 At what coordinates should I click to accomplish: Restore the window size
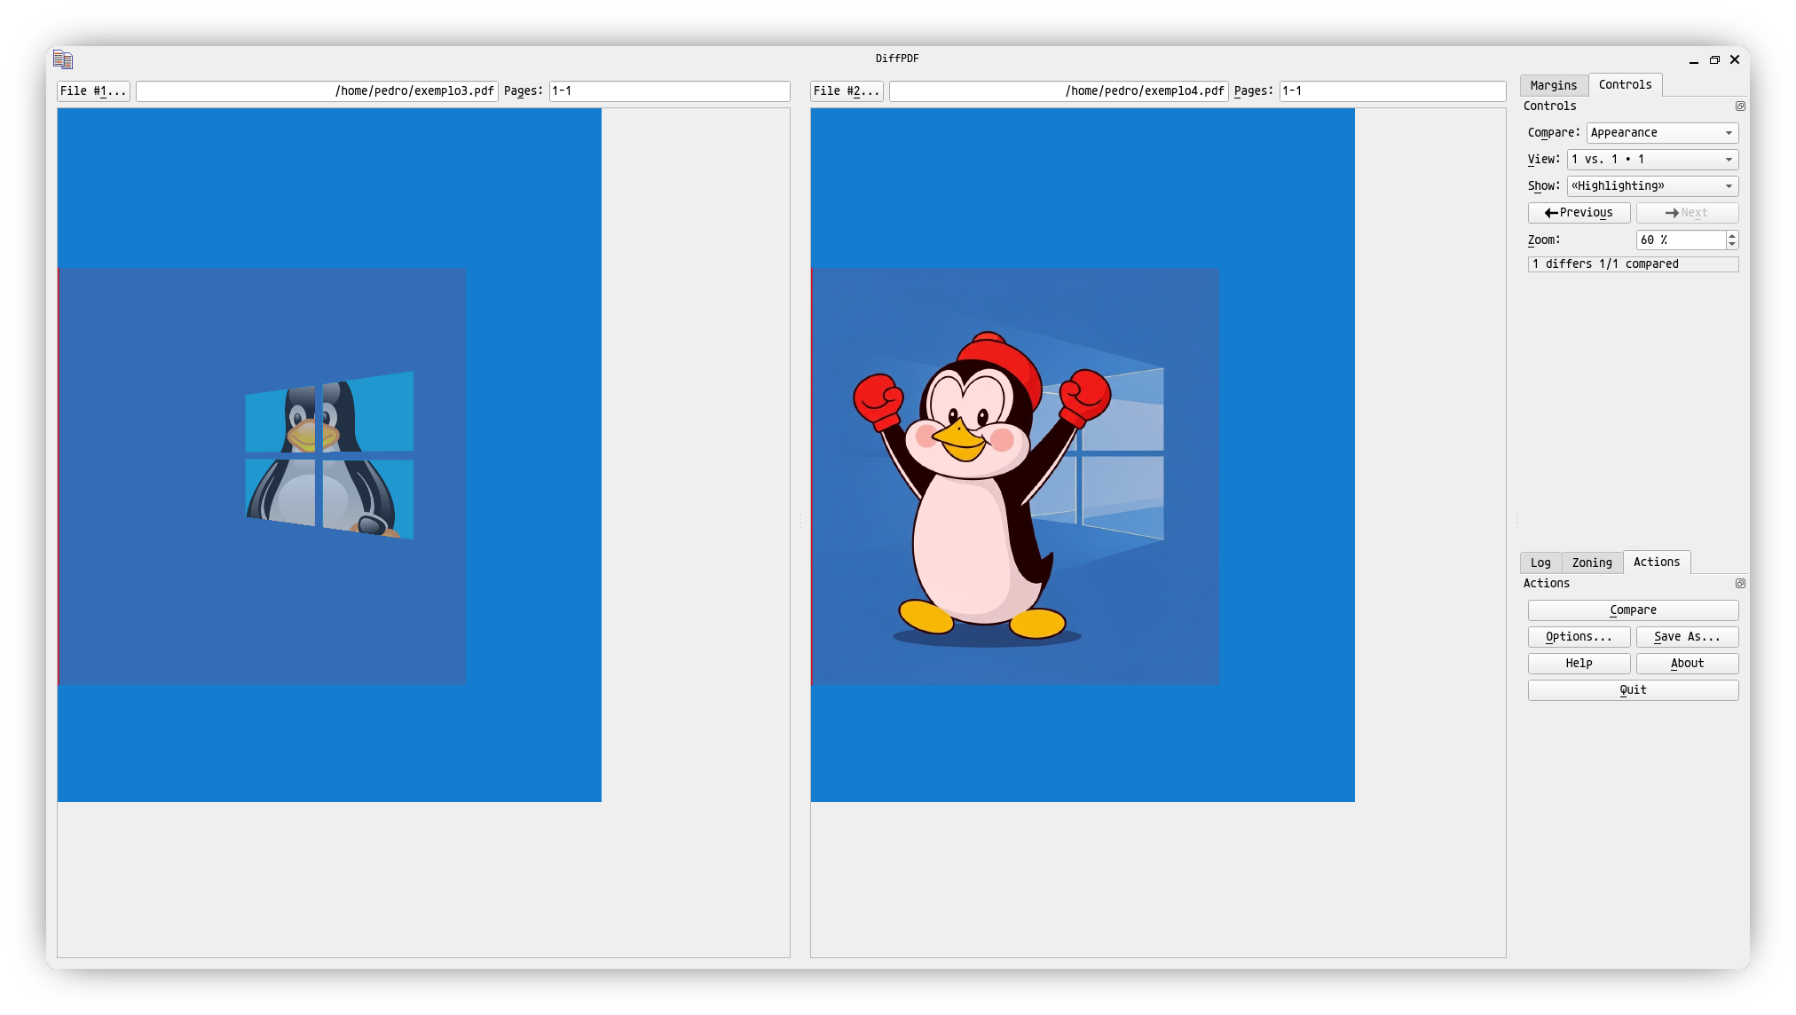pyautogui.click(x=1714, y=60)
